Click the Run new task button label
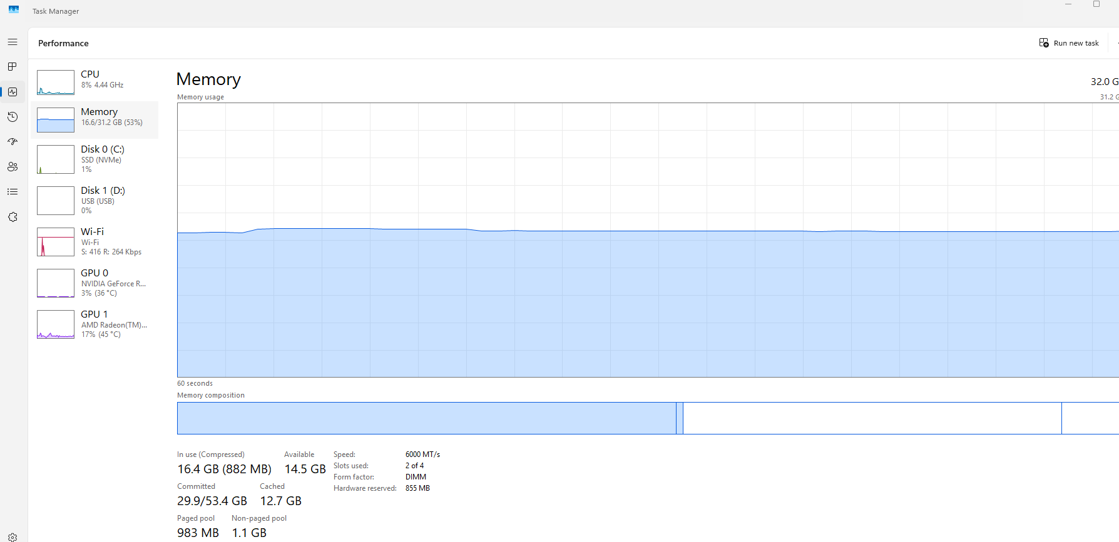 [x=1076, y=43]
